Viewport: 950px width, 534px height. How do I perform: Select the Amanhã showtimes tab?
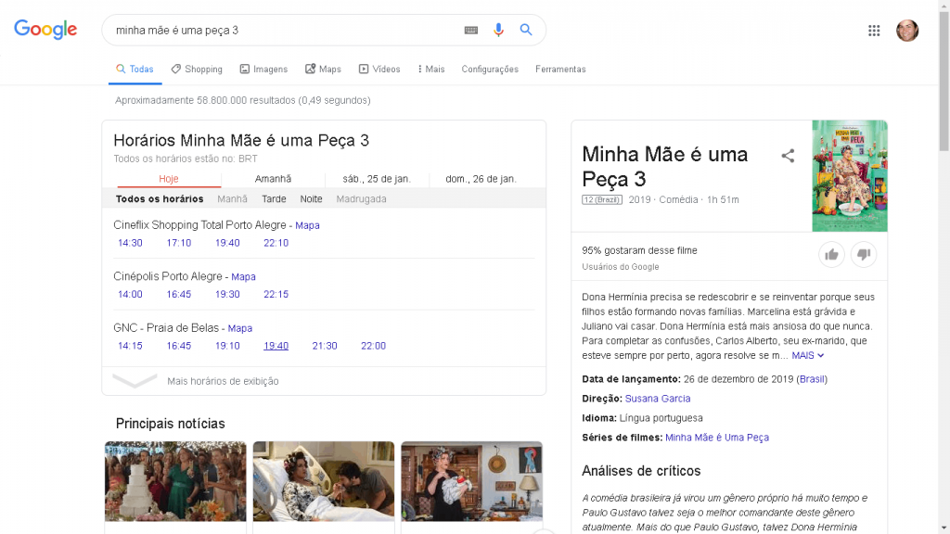click(274, 179)
